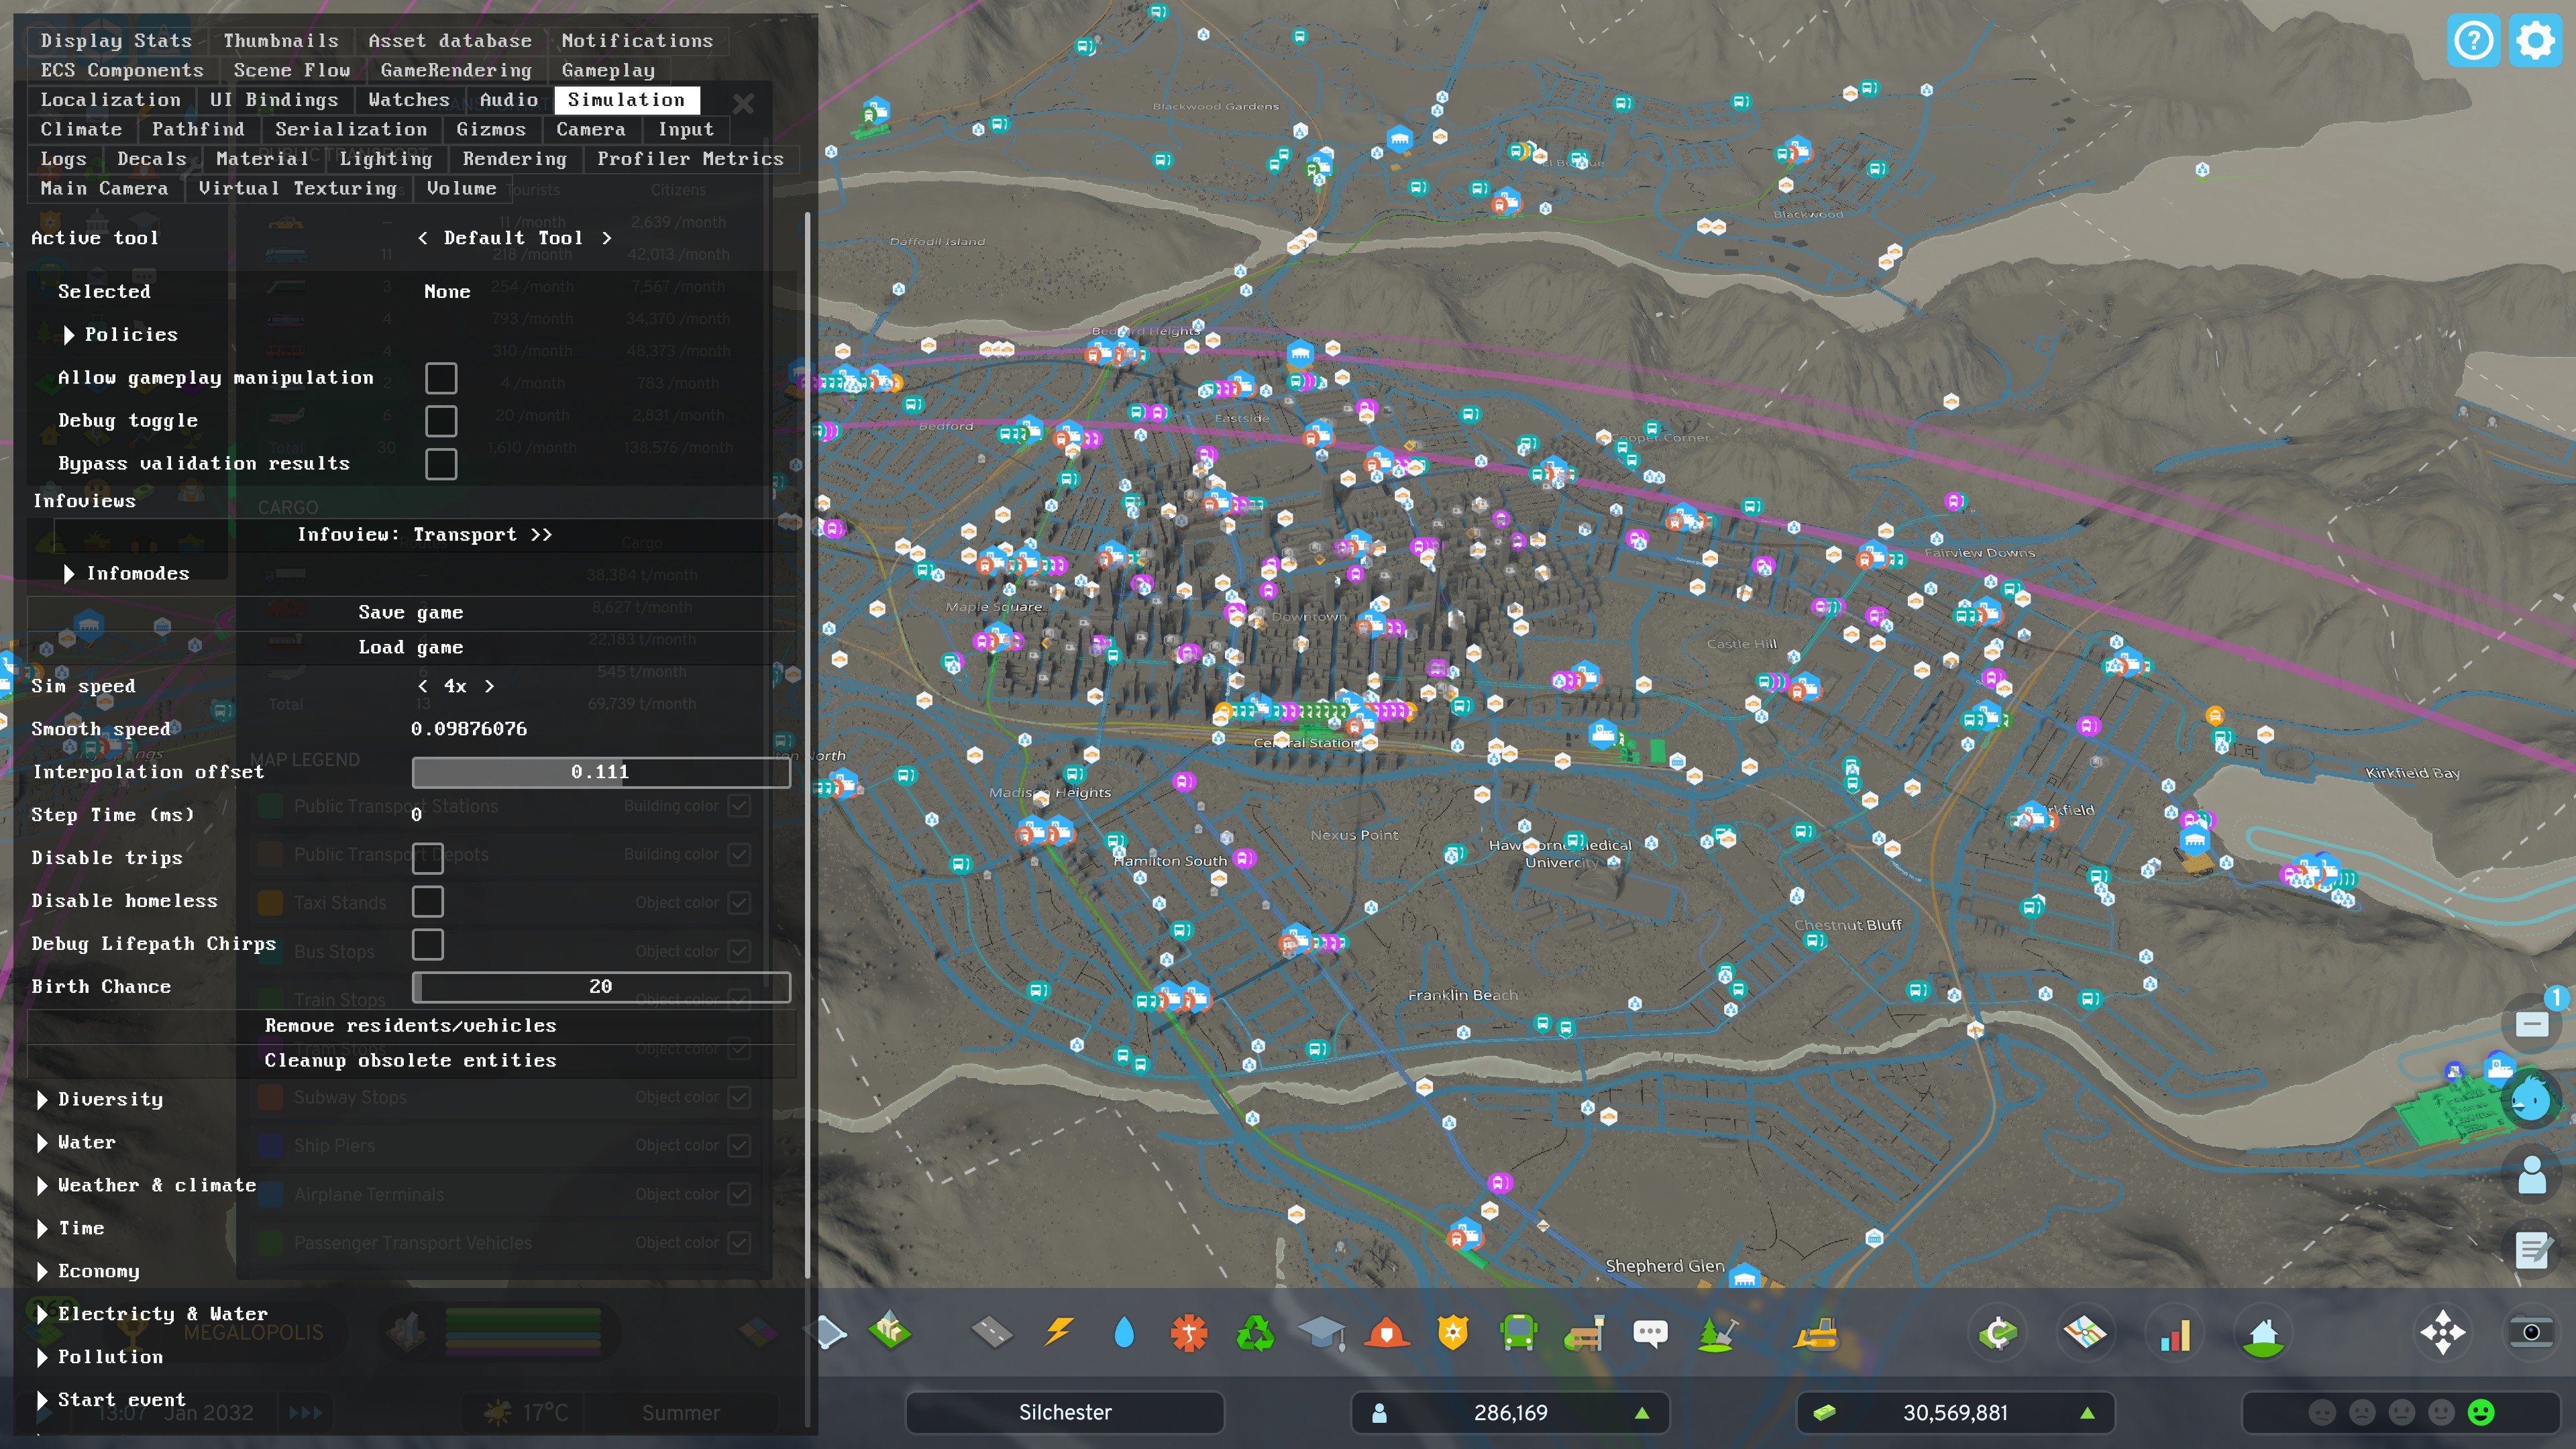
Task: Open the Roads tool menu
Action: point(991,1332)
